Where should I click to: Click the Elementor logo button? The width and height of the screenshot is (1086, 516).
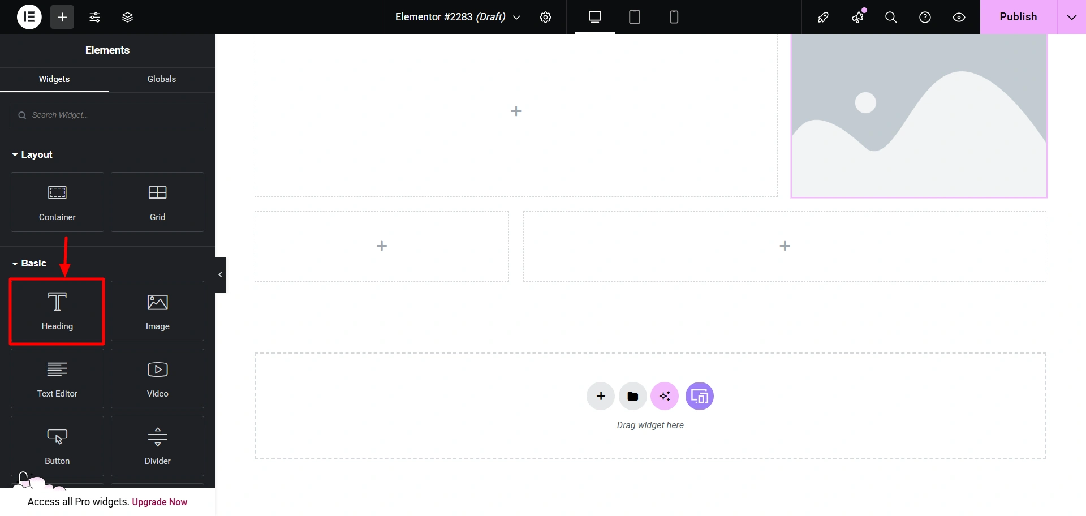pos(29,17)
